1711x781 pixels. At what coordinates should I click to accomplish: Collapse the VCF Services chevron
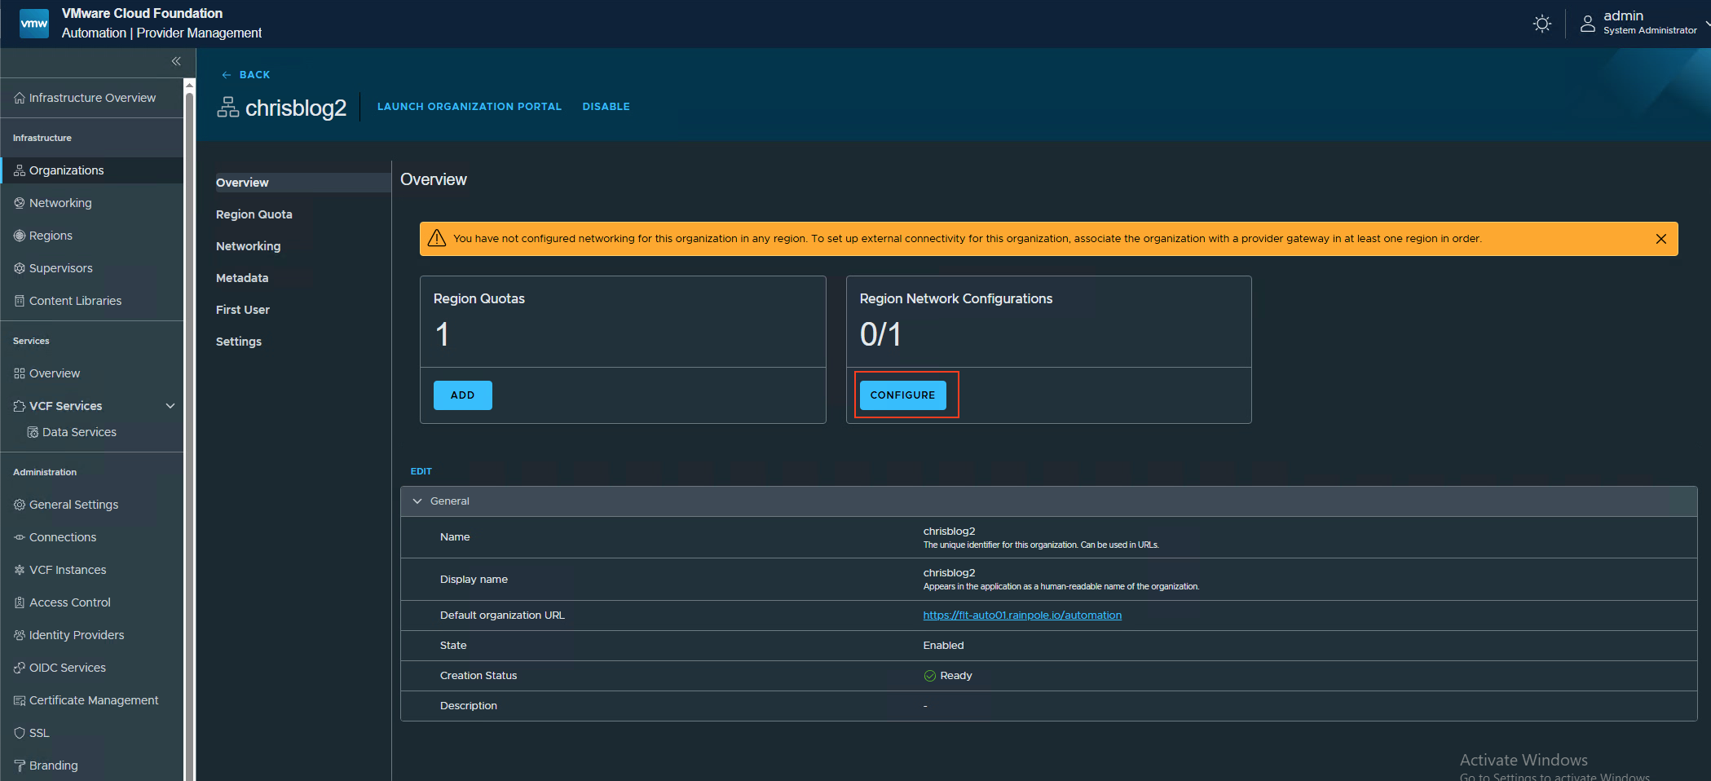(x=170, y=406)
